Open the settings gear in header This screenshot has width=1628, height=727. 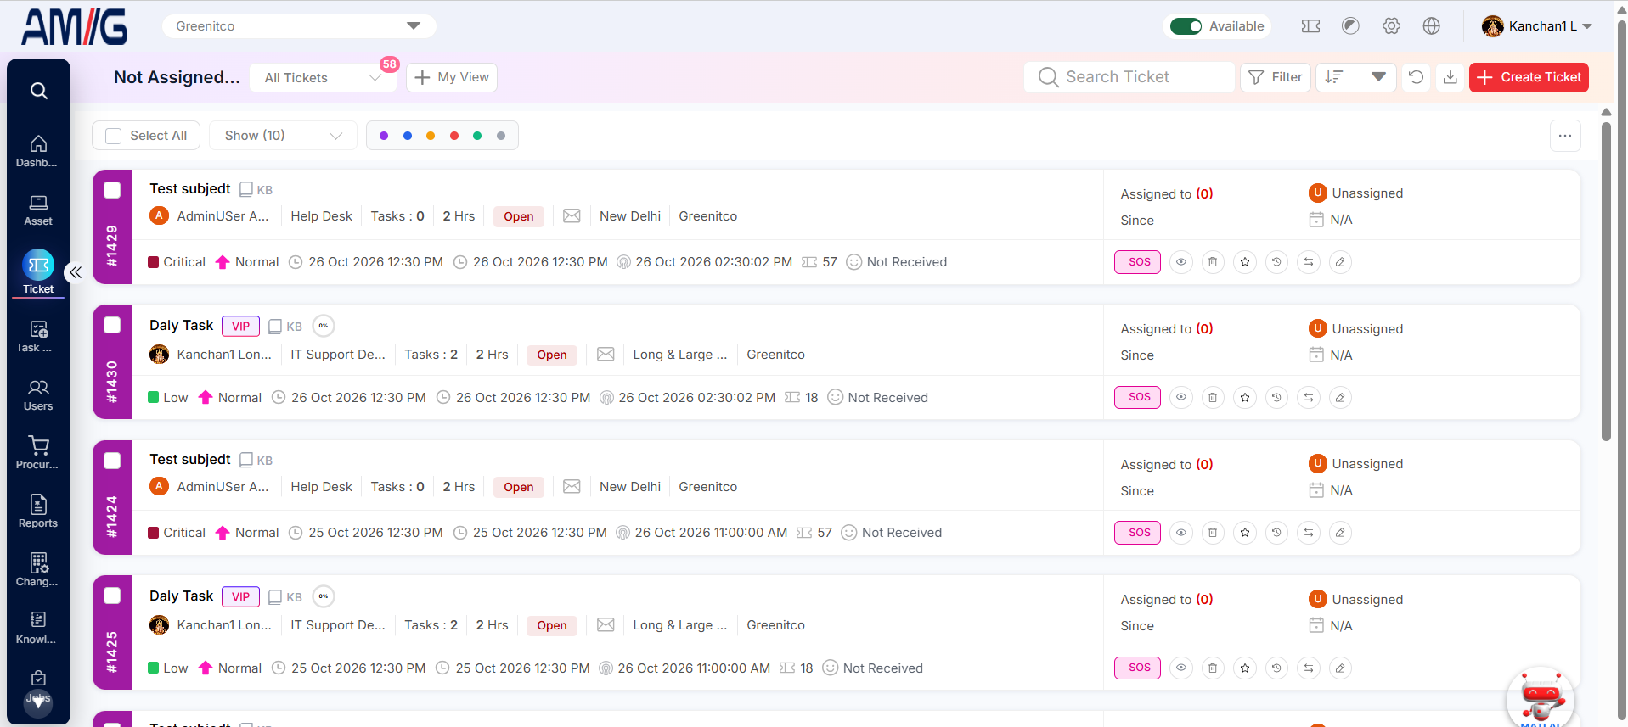pos(1391,26)
